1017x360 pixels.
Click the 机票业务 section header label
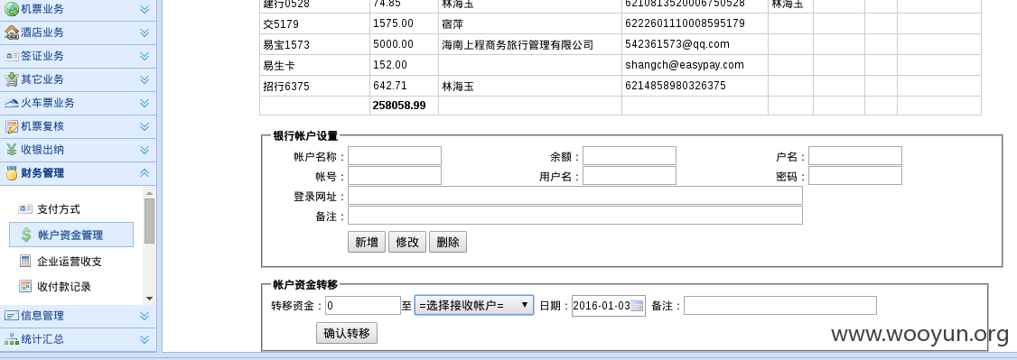[x=42, y=9]
